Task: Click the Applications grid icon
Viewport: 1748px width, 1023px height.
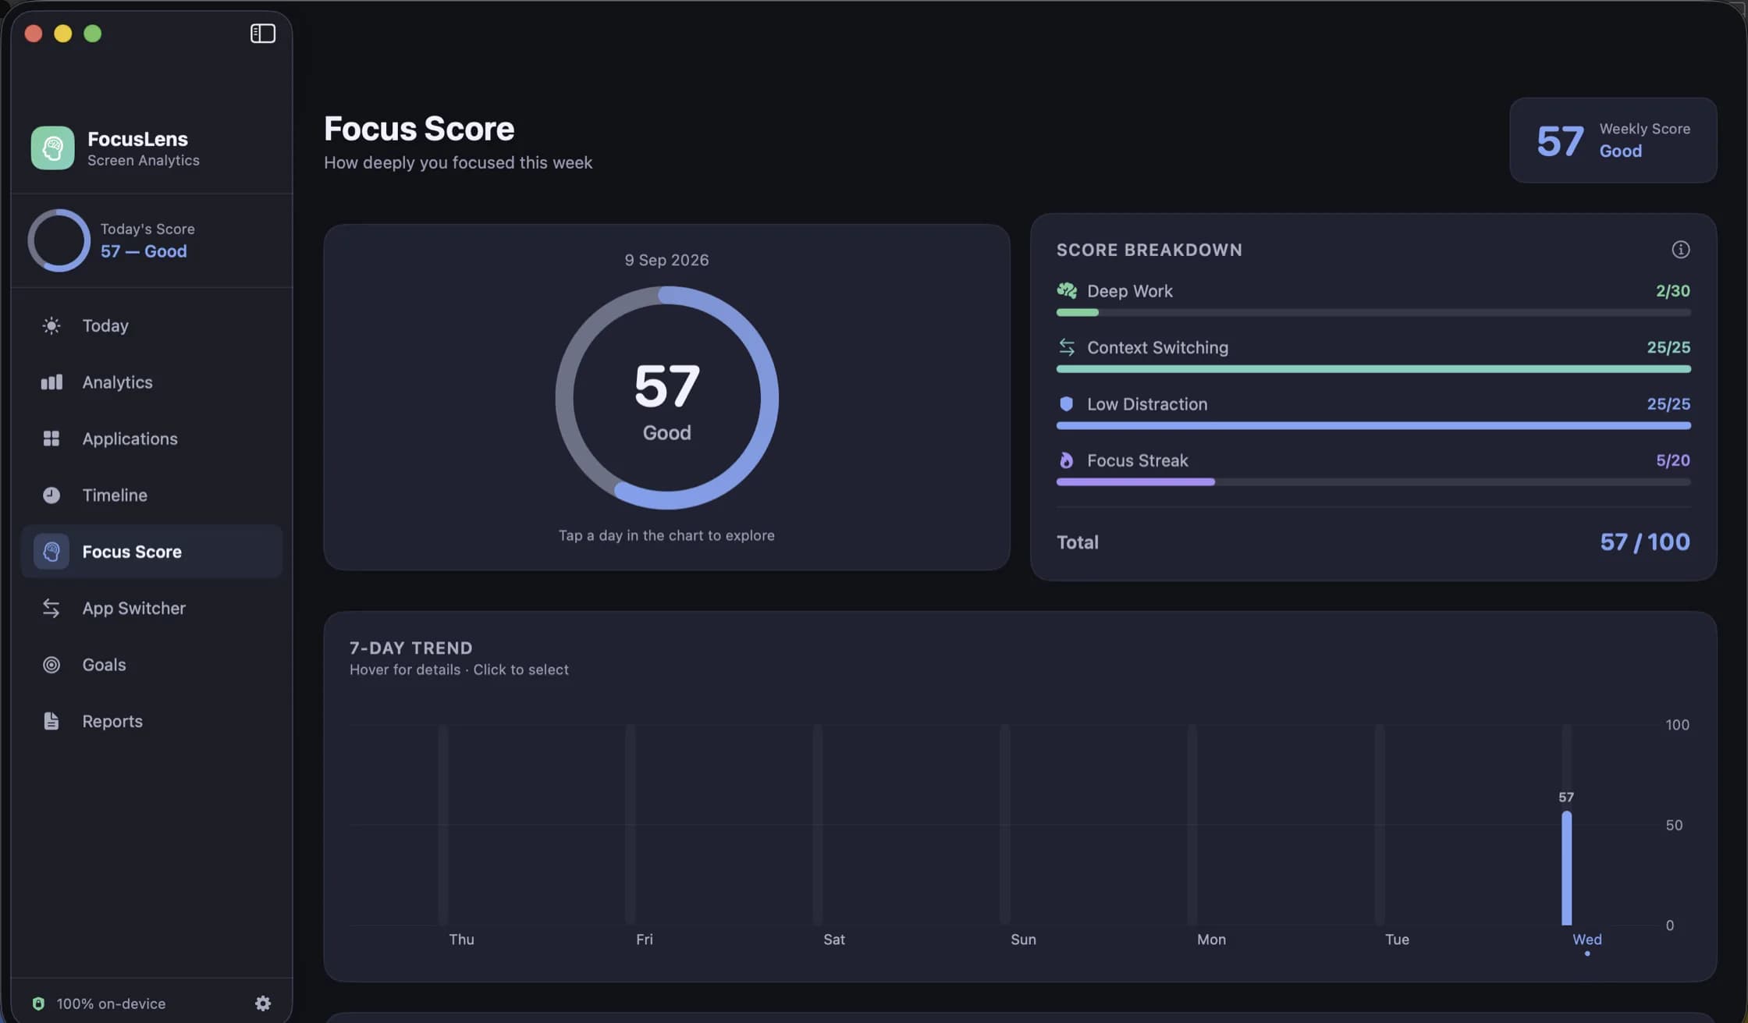Action: coord(52,439)
